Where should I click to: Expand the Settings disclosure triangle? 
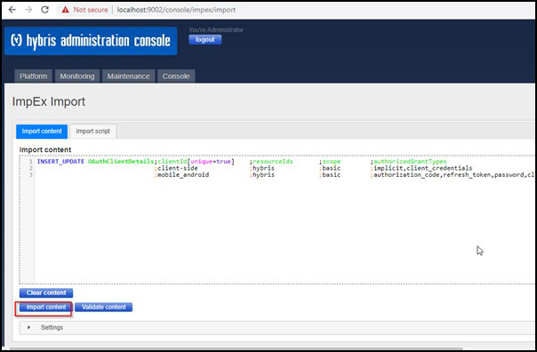(28, 327)
